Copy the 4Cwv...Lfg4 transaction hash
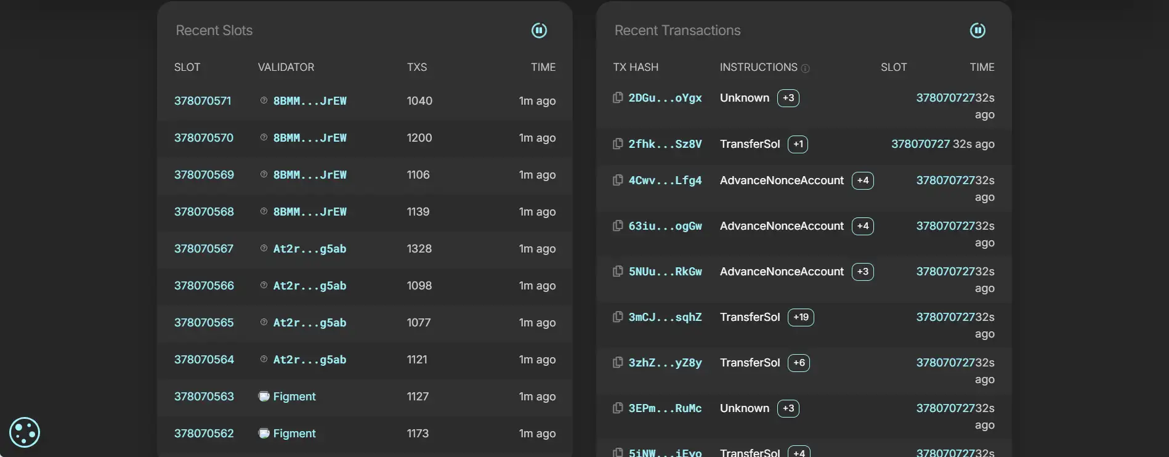 point(618,180)
